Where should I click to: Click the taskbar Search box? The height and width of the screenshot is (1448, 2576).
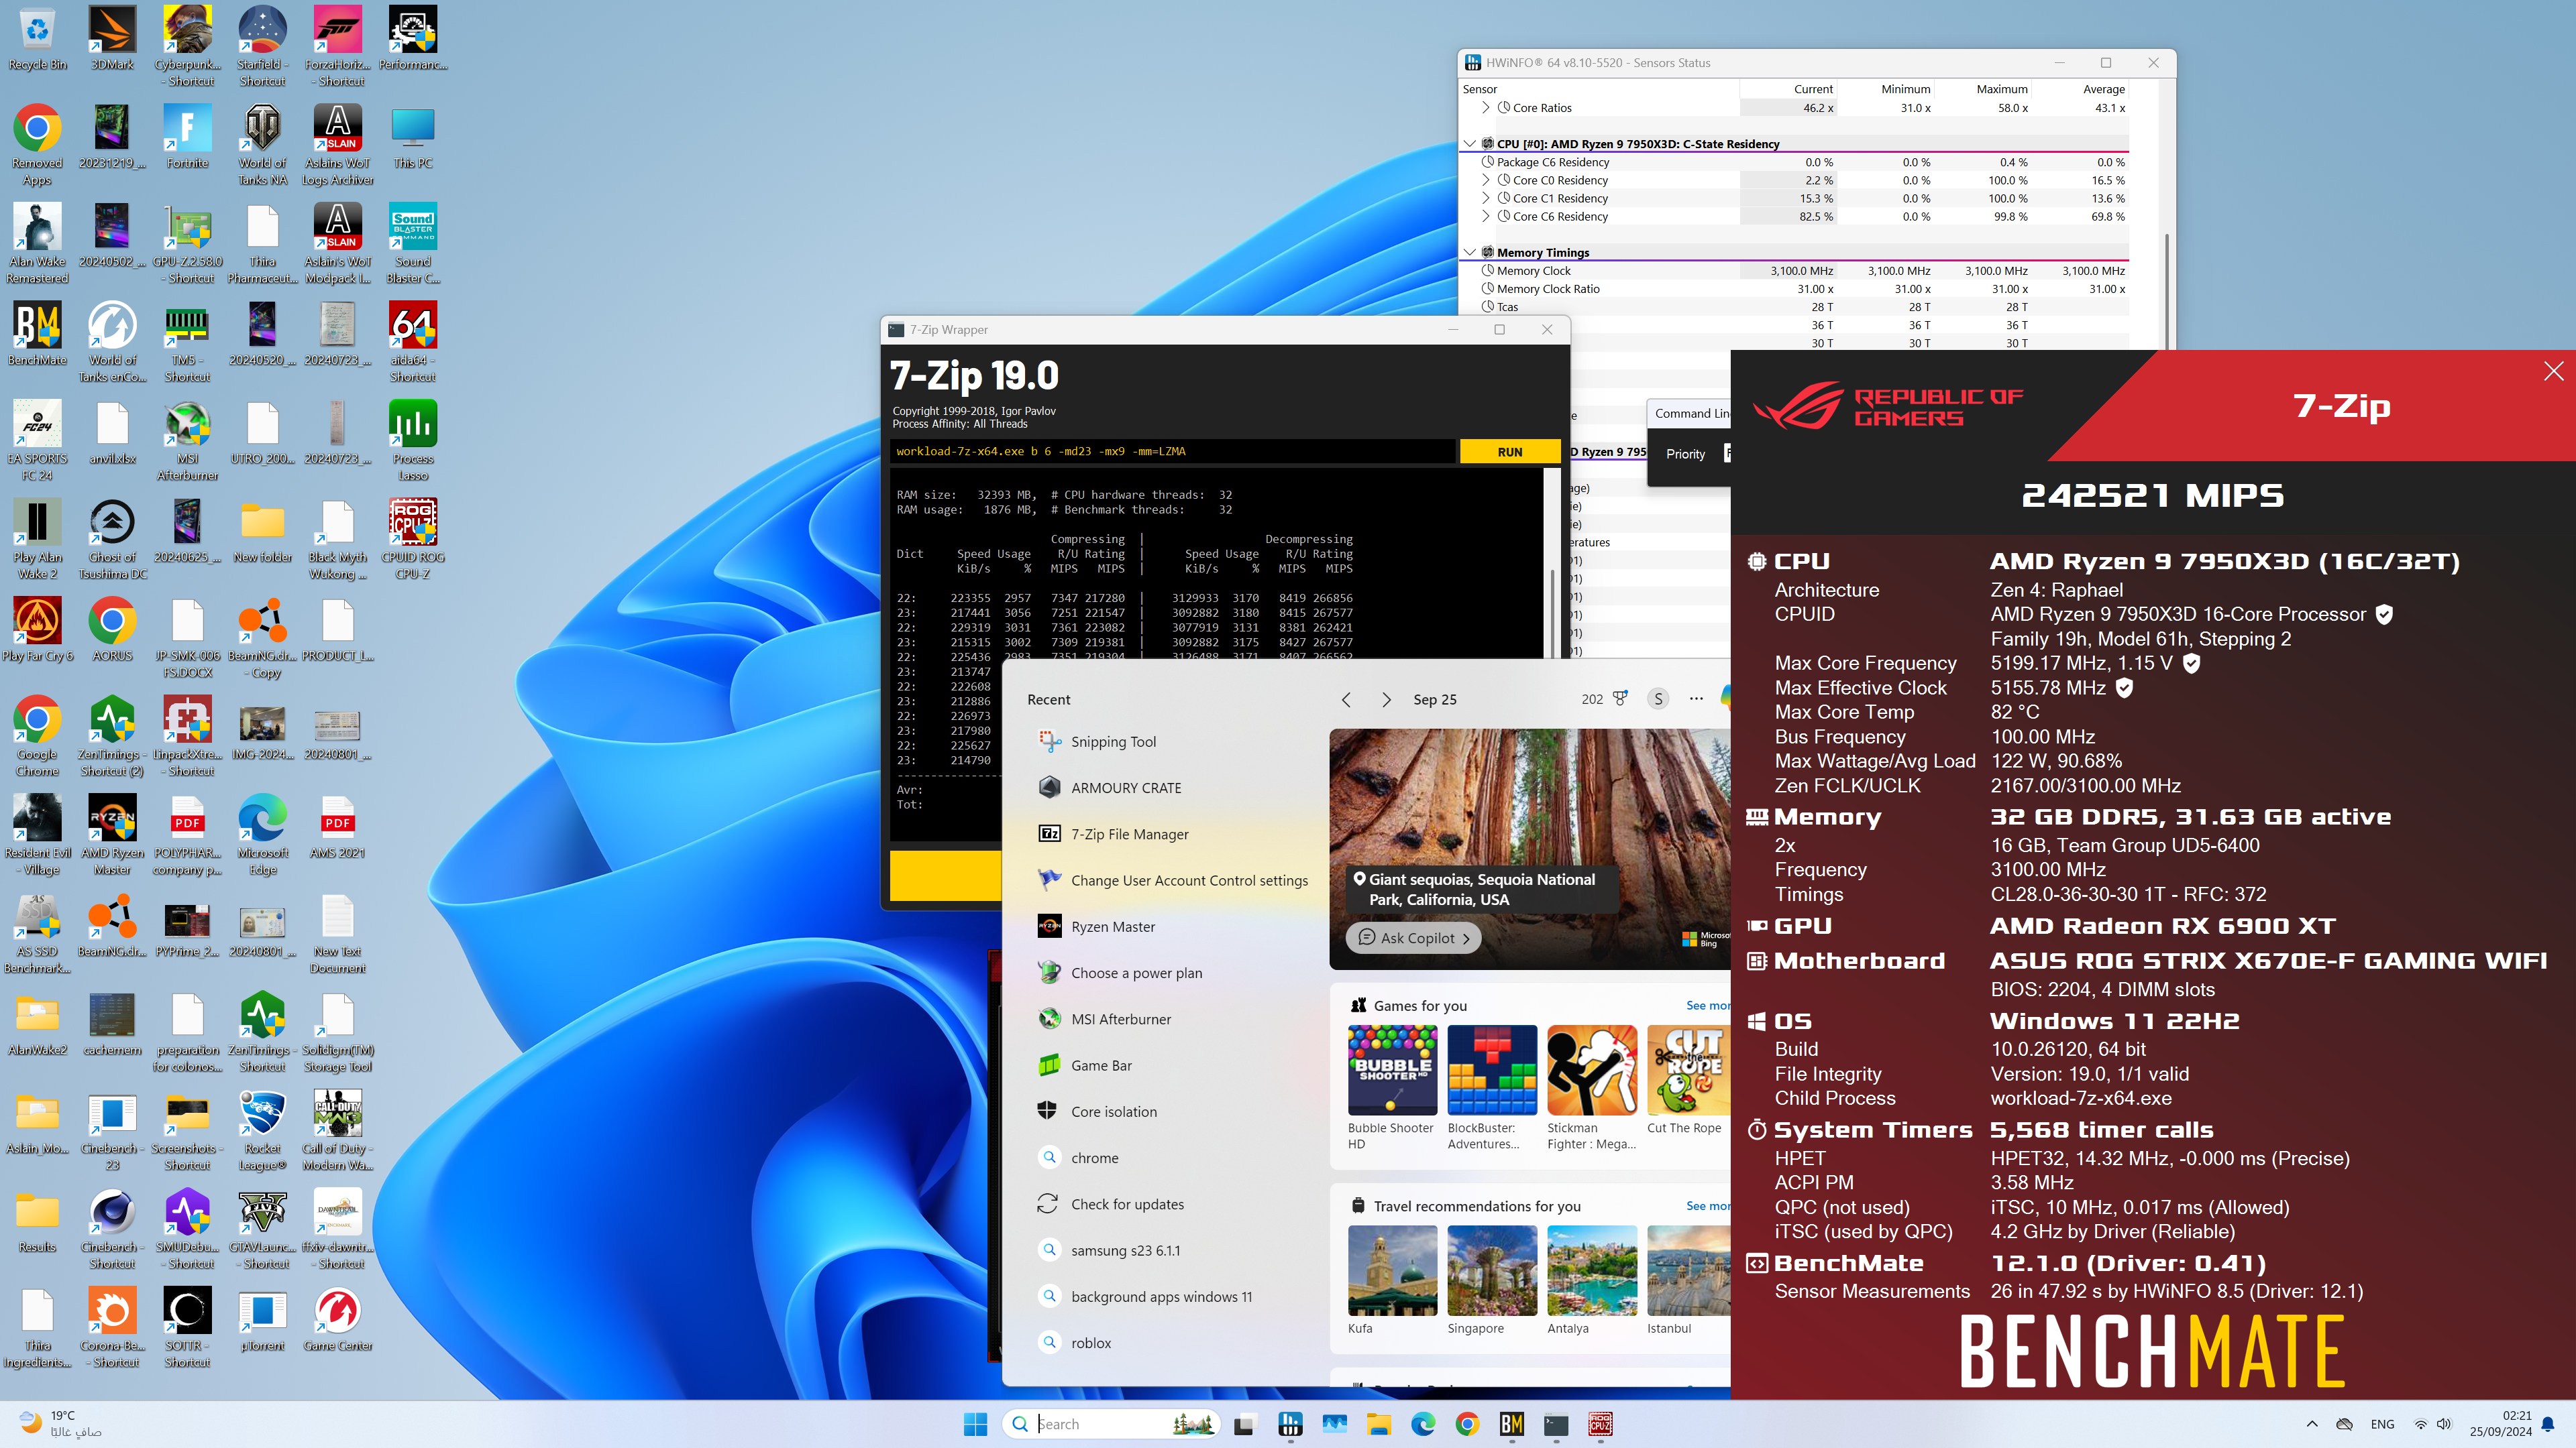click(x=1112, y=1424)
